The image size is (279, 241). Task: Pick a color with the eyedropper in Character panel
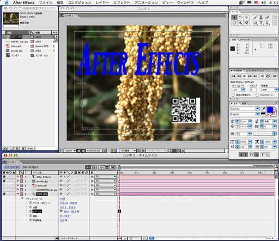pos(263,109)
